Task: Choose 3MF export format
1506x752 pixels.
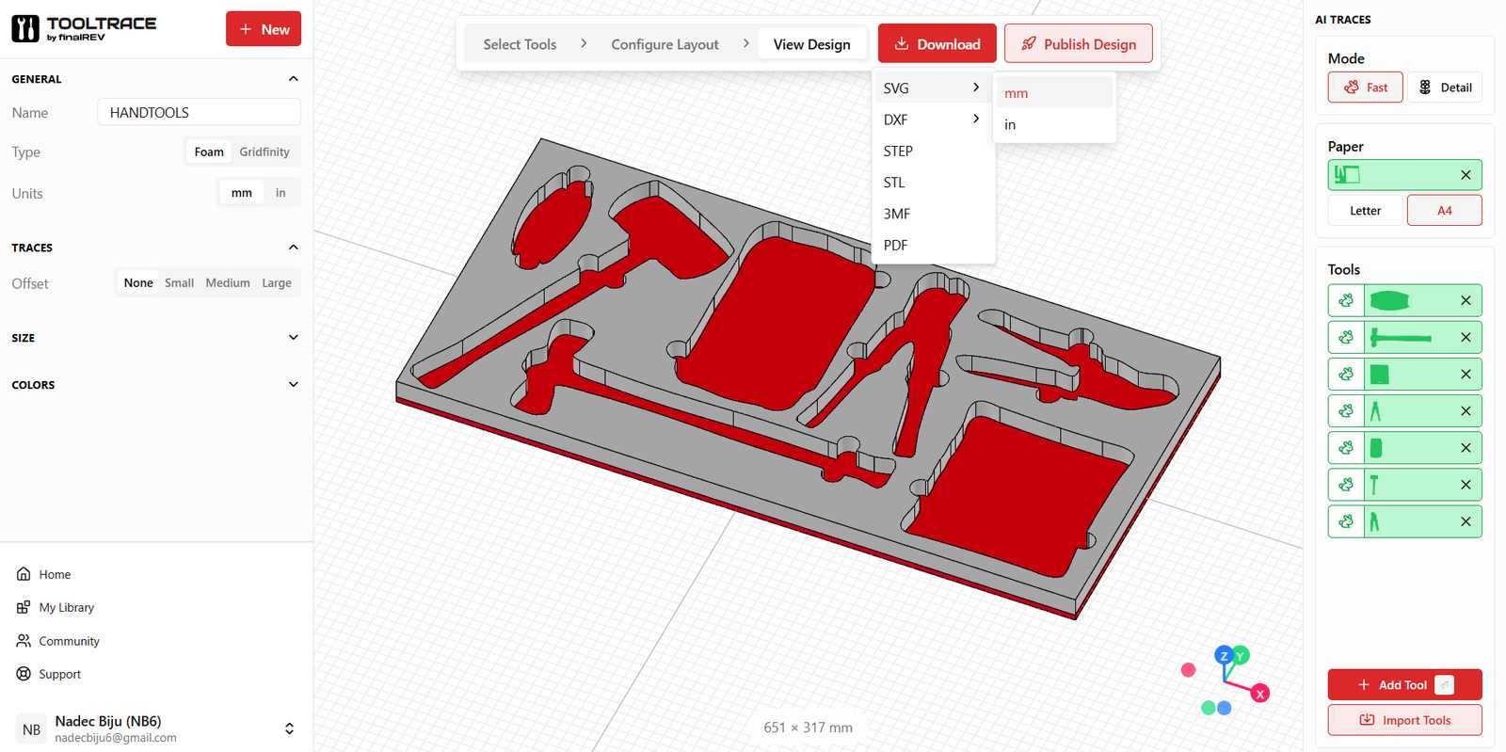Action: point(933,214)
